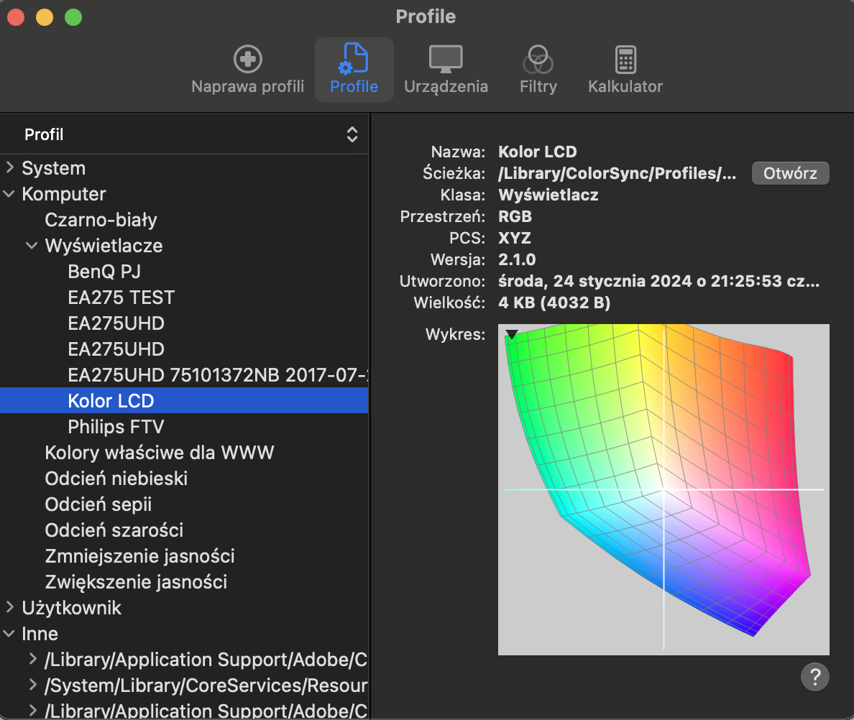
Task: Collapse the Wyświetlacze subgroup
Action: (x=32, y=246)
